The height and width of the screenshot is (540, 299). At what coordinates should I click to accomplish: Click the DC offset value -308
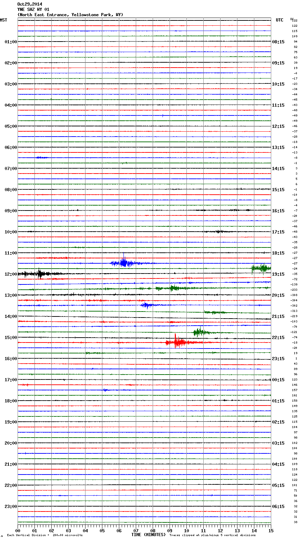point(294,295)
